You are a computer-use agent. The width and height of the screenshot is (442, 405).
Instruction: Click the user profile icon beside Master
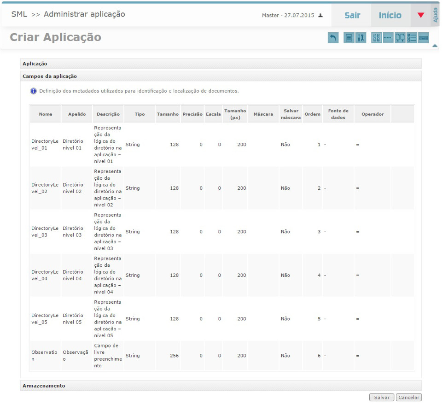coord(320,15)
